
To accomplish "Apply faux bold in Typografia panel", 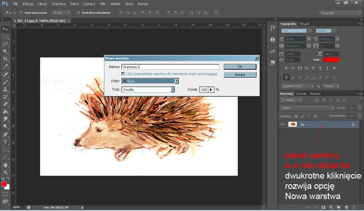I will (286, 68).
